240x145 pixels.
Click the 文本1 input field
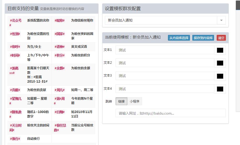click(x=165, y=50)
